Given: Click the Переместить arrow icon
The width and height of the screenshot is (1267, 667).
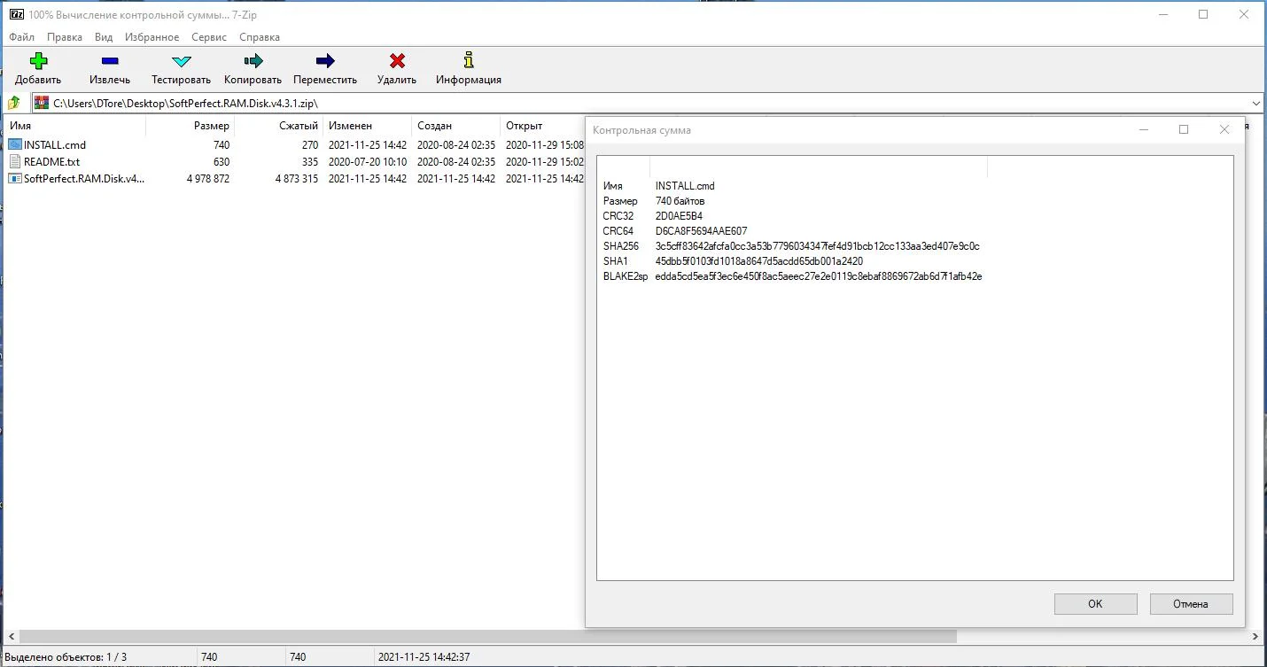Looking at the screenshot, I should point(325,61).
